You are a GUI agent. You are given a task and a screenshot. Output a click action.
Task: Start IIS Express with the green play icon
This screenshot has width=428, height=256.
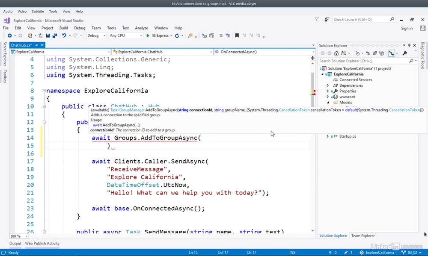tap(148, 36)
